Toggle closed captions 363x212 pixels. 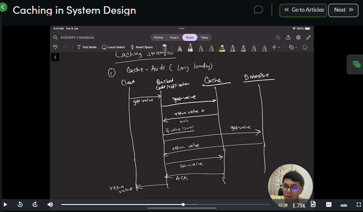coord(329,204)
